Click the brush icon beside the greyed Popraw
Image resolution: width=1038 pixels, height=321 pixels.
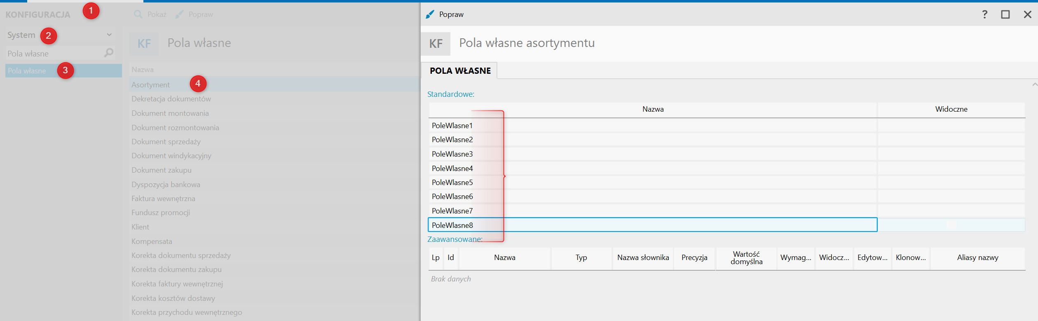[x=179, y=14]
